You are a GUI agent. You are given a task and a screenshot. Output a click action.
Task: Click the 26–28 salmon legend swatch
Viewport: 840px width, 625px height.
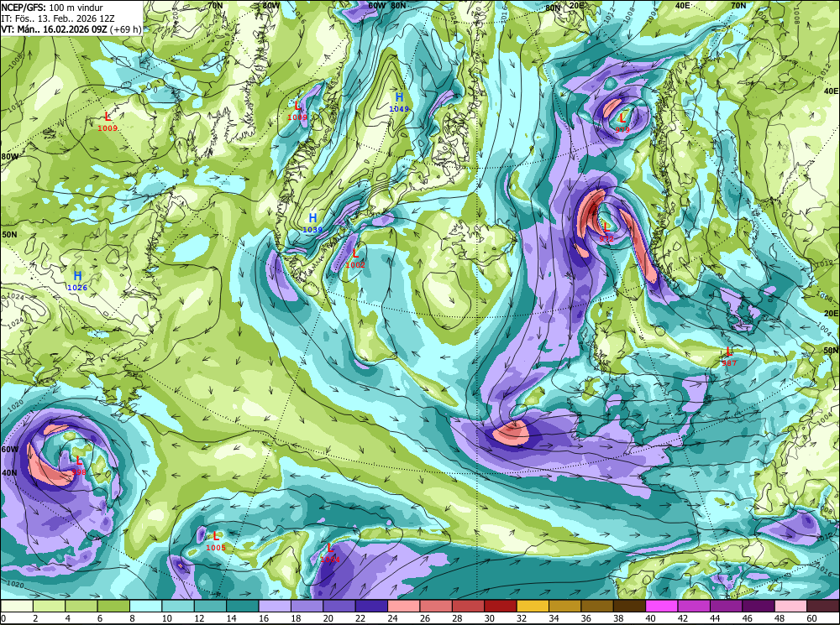pyautogui.click(x=436, y=606)
